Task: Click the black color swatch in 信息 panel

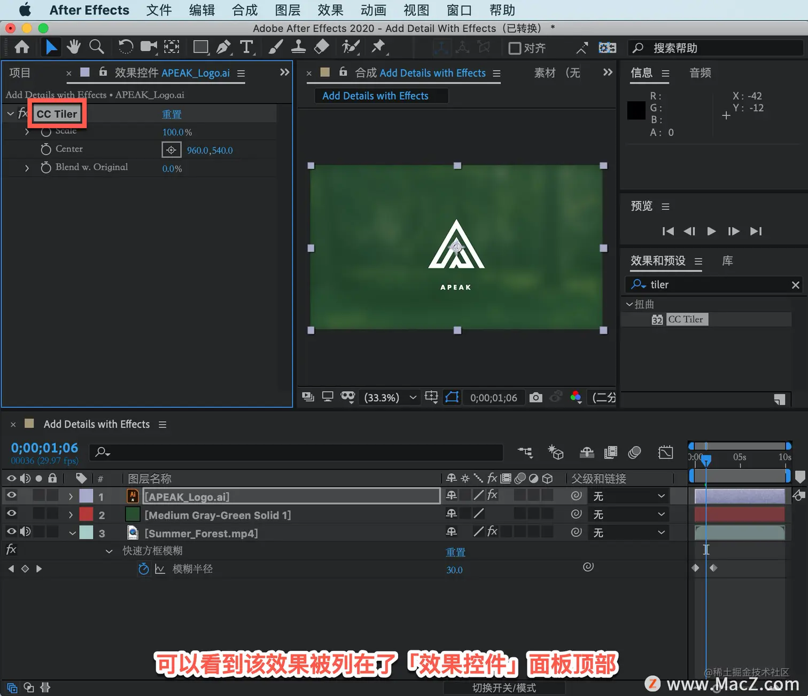Action: [636, 110]
